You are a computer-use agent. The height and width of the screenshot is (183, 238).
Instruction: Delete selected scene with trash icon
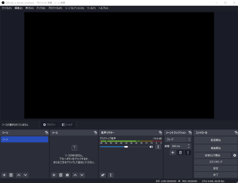point(11,175)
